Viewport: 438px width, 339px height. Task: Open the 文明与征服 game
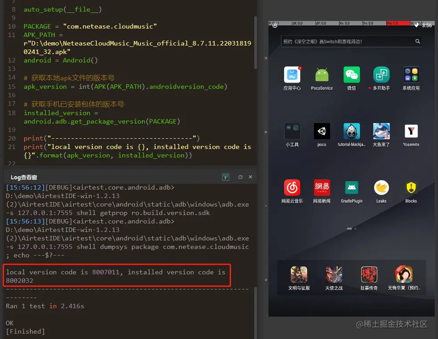click(x=299, y=274)
